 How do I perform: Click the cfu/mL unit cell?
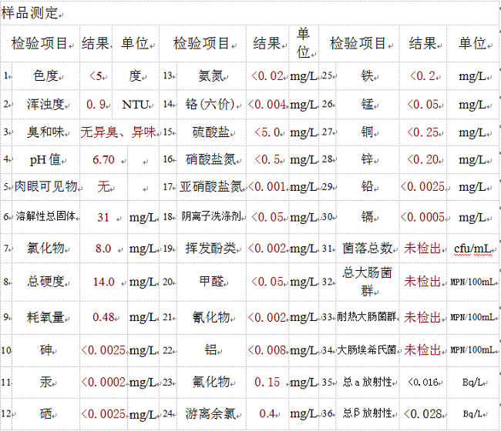[473, 249]
